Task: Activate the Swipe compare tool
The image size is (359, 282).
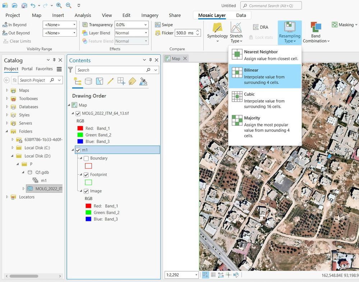Action: click(x=164, y=25)
